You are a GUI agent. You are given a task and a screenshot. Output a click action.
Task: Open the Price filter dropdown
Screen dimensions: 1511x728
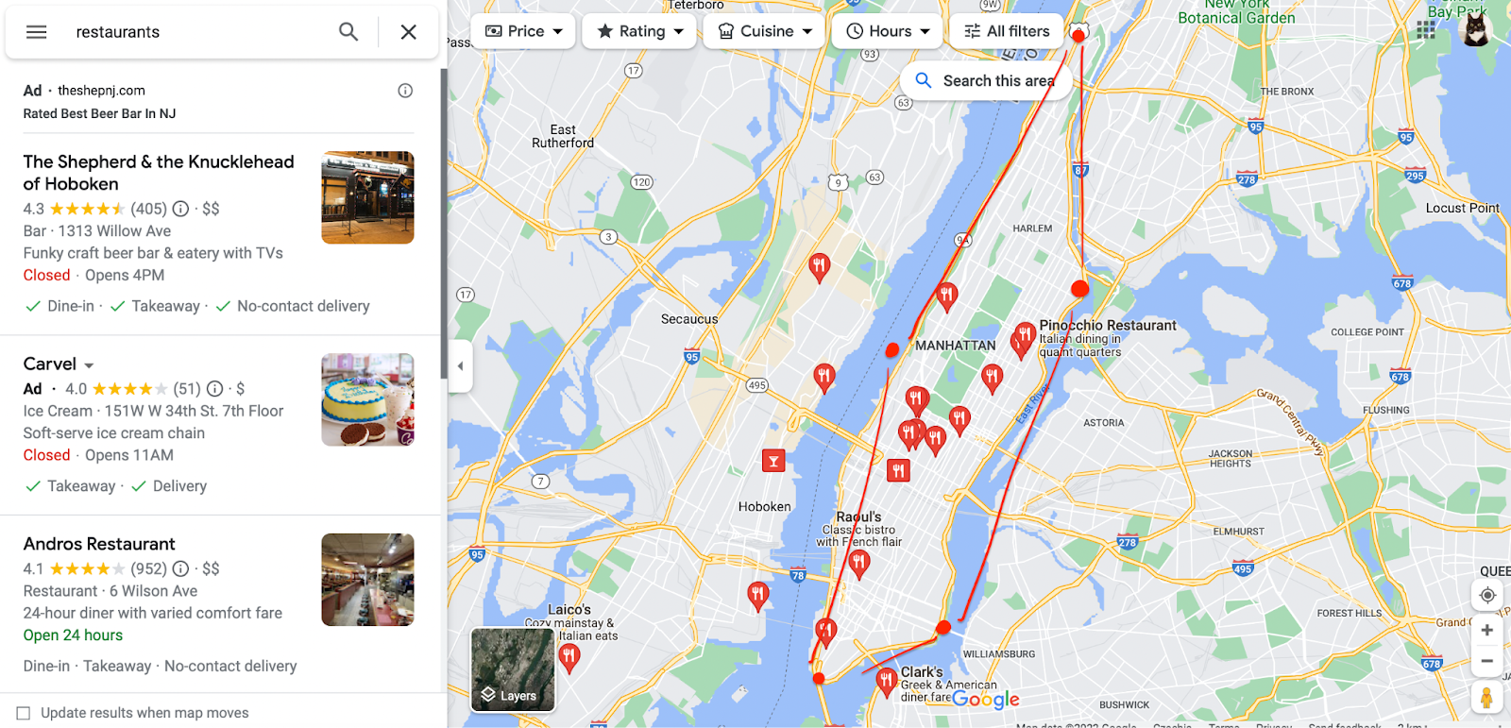(523, 31)
